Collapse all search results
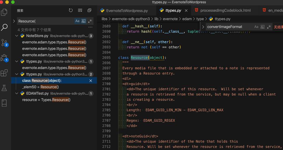 pyautogui.click(x=89, y=10)
